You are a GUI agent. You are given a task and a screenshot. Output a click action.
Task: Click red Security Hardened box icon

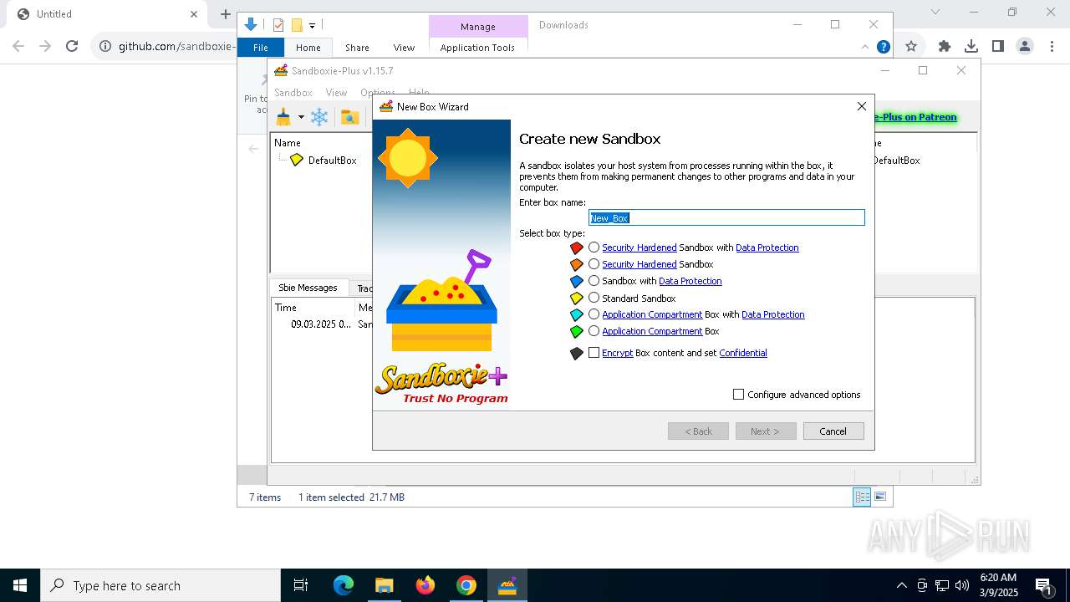(x=576, y=247)
